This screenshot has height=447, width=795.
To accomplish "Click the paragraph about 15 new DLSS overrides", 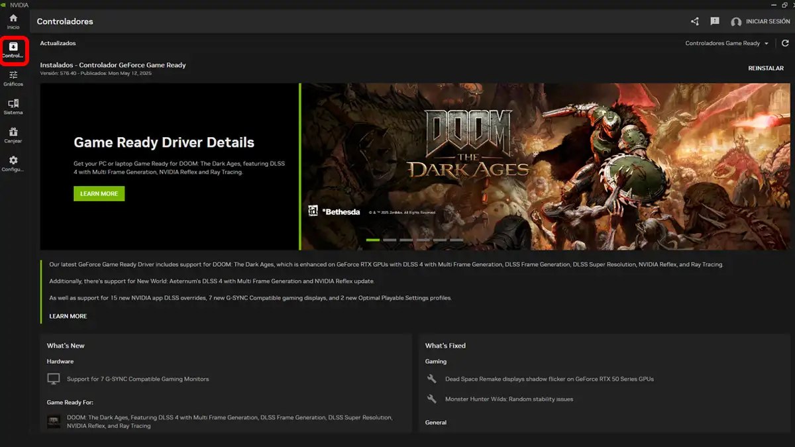I will click(250, 298).
